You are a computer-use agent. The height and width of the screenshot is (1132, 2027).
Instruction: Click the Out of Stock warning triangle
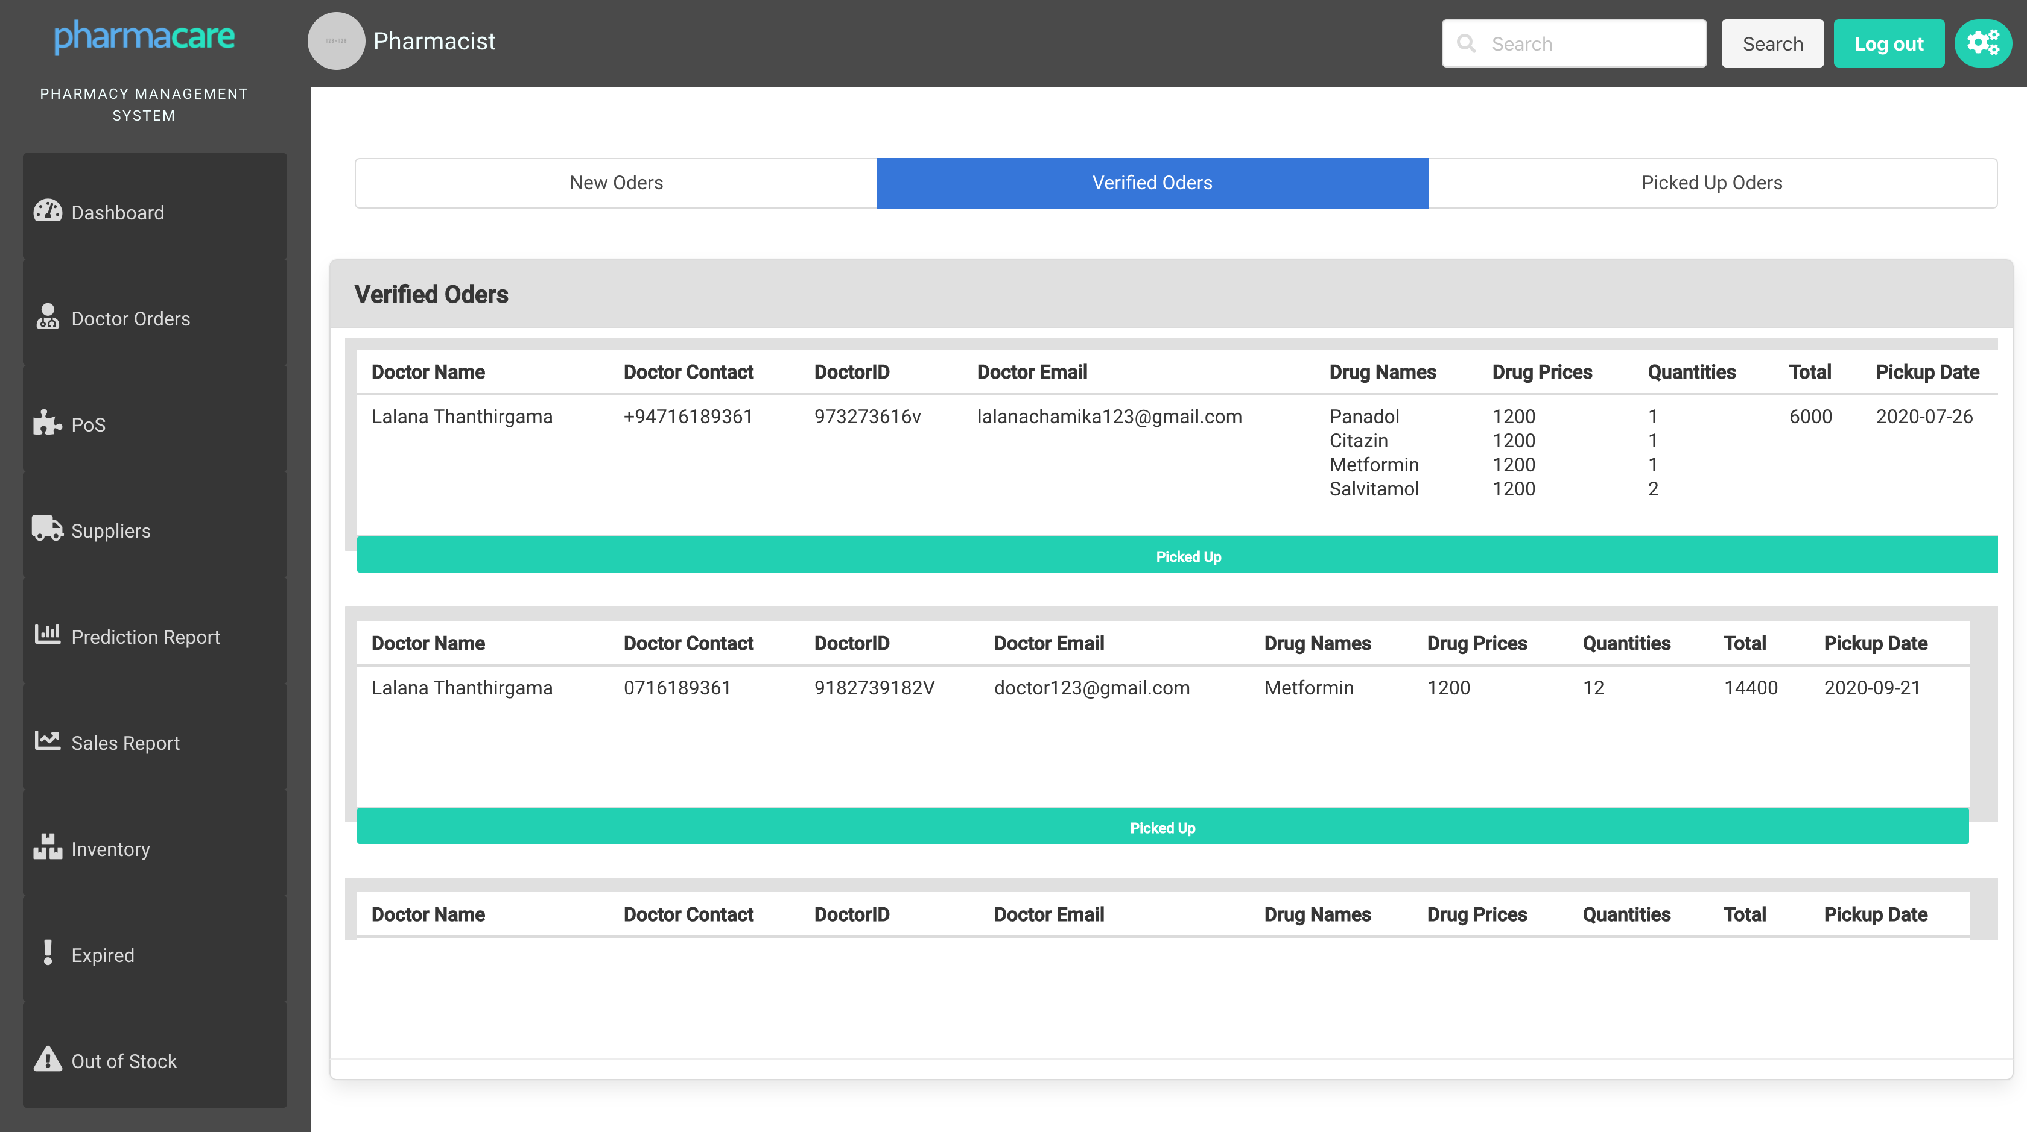point(47,1059)
